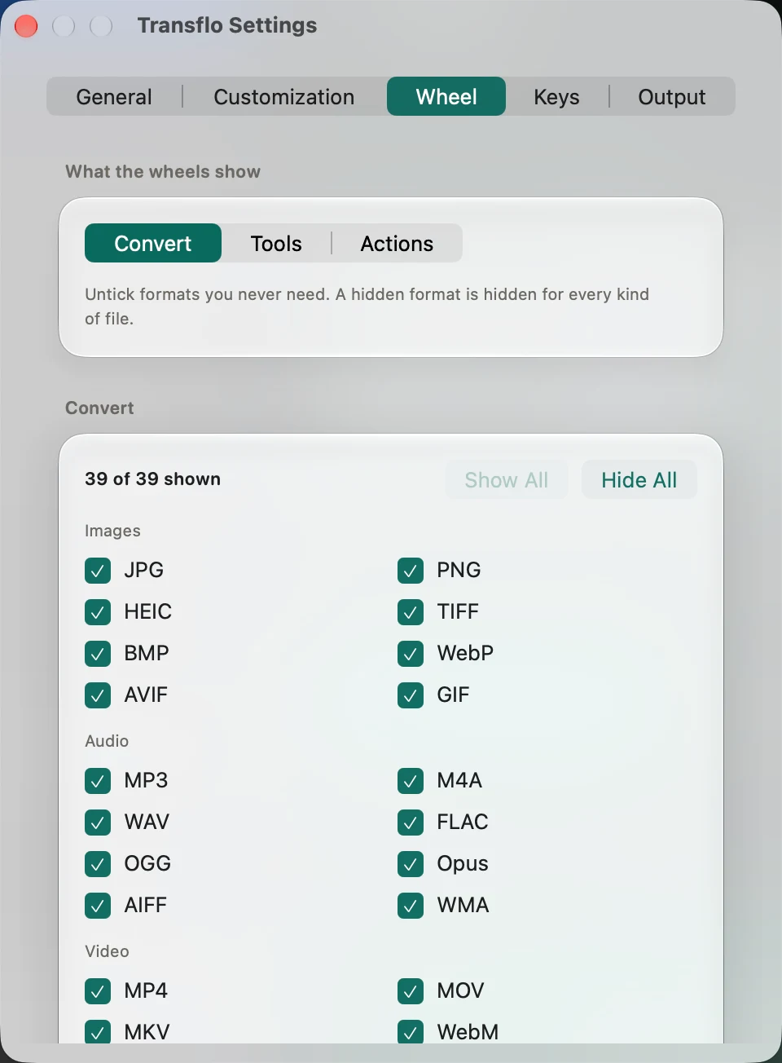Hide the MP3 audio format

tap(98, 781)
